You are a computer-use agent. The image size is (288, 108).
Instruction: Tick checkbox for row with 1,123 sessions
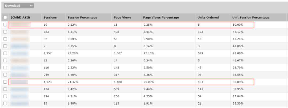5,82
